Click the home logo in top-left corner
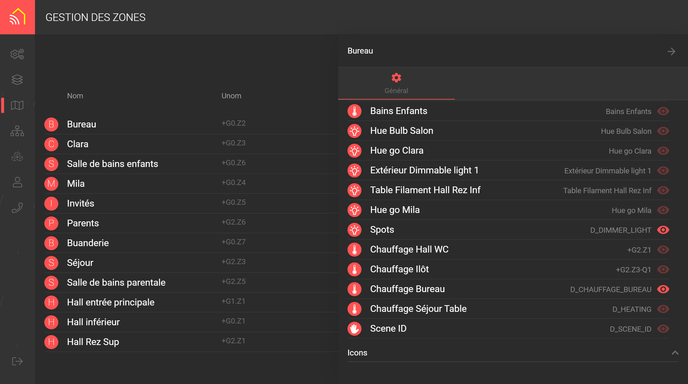This screenshot has height=384, width=688. (17, 17)
